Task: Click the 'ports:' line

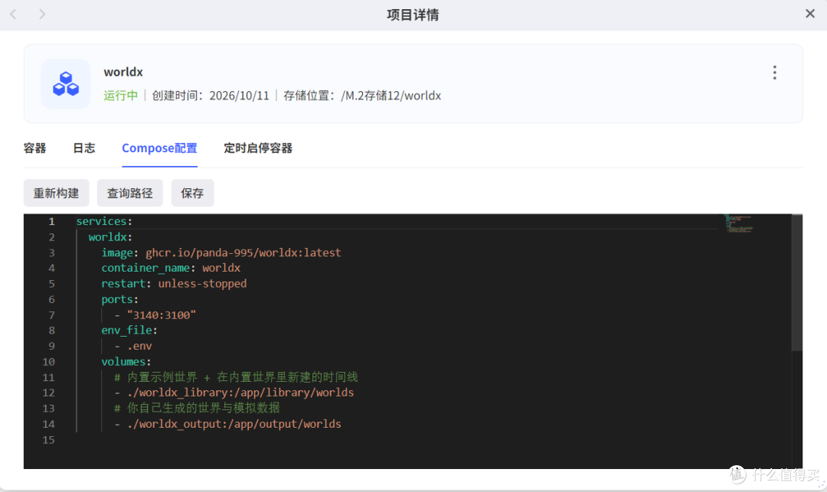Action: 119,299
